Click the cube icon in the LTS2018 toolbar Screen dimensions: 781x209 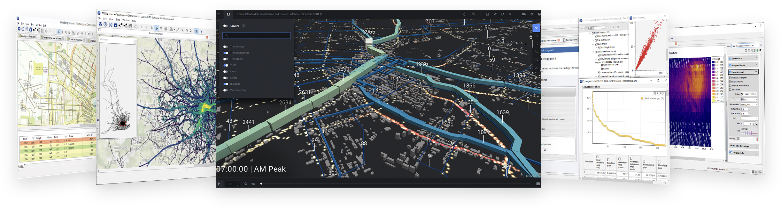[x=100, y=24]
